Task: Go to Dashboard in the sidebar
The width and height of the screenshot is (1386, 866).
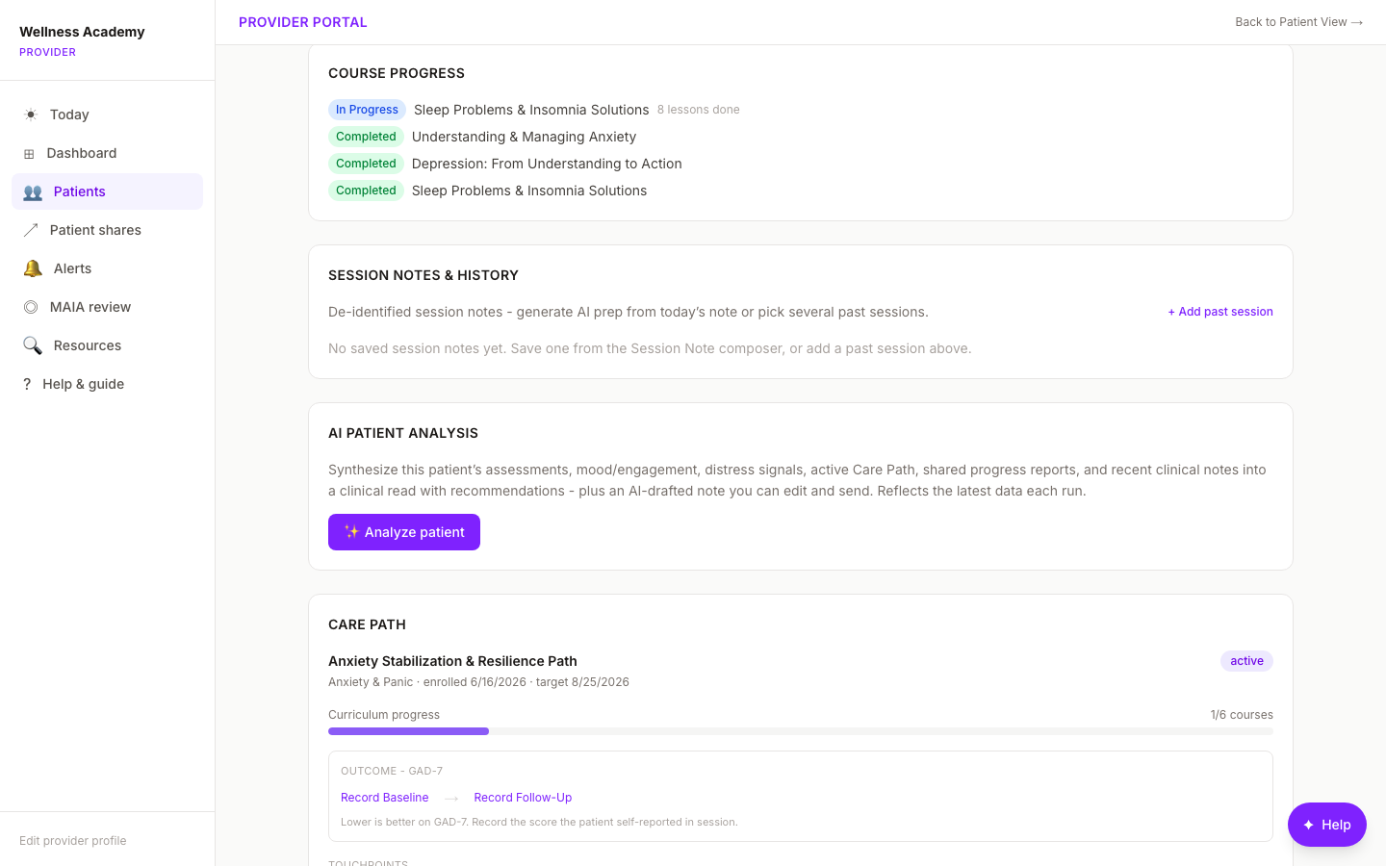Action: (107, 153)
